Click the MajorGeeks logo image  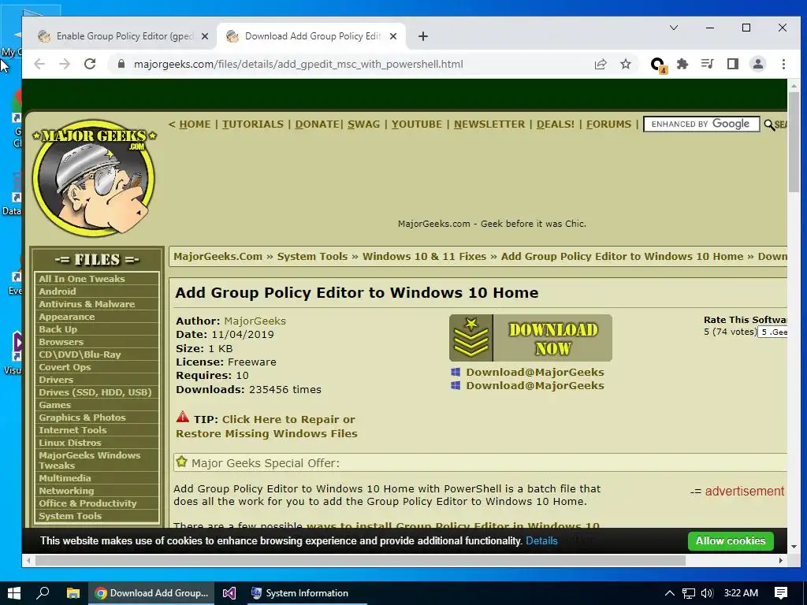click(95, 178)
